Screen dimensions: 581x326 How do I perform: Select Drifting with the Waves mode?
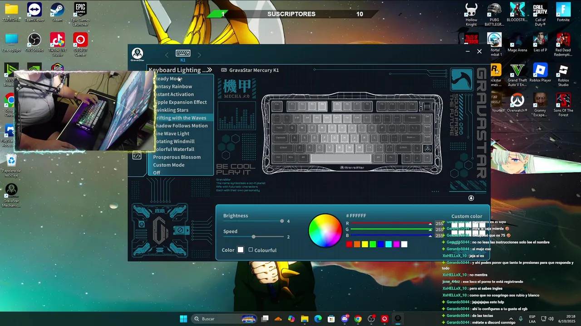click(x=181, y=118)
